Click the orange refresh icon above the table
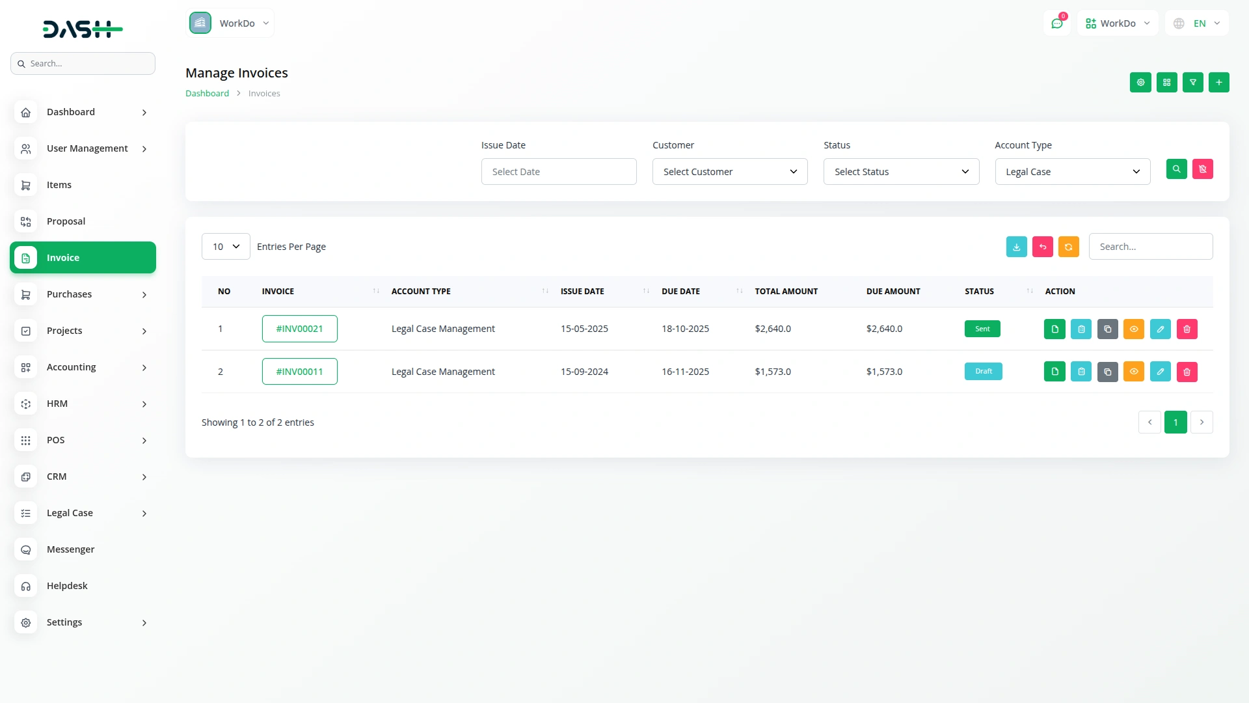The width and height of the screenshot is (1249, 703). click(1069, 246)
